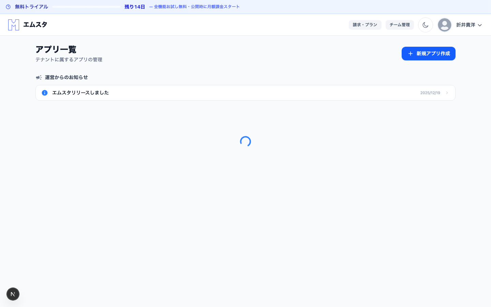Image resolution: width=491 pixels, height=307 pixels.
Task: Open the チーム管理 page
Action: [400, 25]
